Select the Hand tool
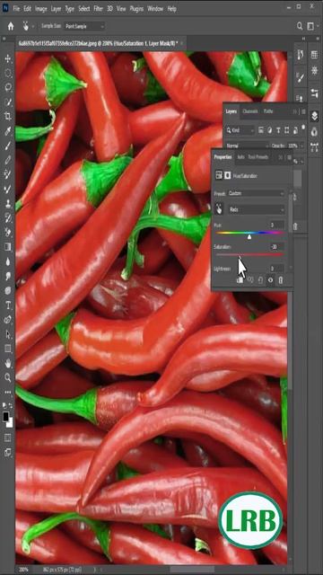323x575 pixels. click(8, 363)
